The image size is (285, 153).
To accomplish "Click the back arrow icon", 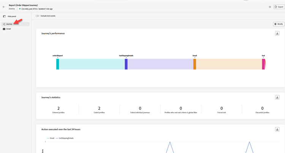I will coord(4,7).
